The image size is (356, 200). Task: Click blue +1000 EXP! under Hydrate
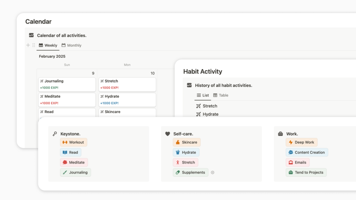pos(109,103)
